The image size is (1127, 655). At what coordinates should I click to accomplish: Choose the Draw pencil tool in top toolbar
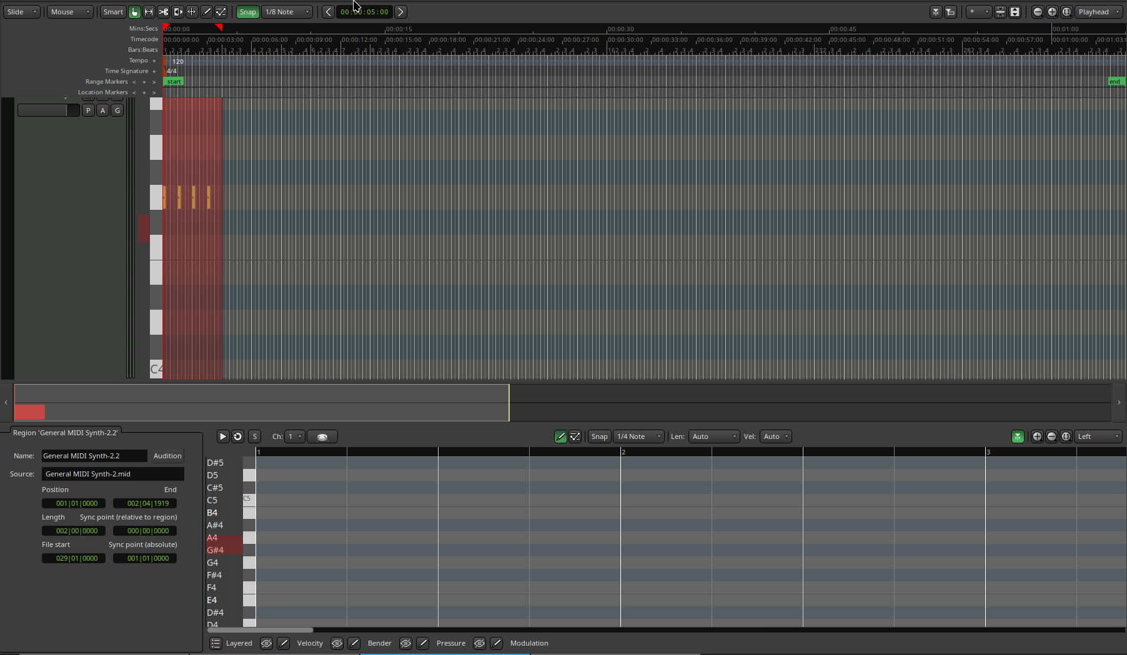pyautogui.click(x=206, y=12)
